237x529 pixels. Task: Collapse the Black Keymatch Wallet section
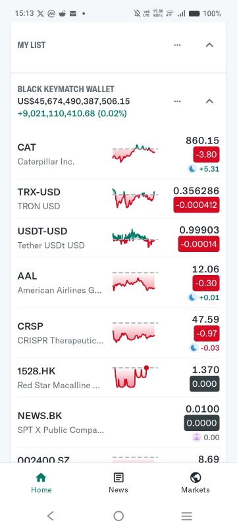(x=209, y=101)
